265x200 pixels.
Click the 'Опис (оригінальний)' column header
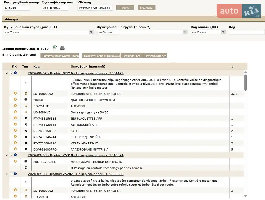pos(88,66)
